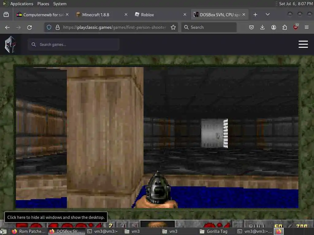This screenshot has height=235, width=314.
Task: Open the Downloads panel
Action: tap(262, 27)
